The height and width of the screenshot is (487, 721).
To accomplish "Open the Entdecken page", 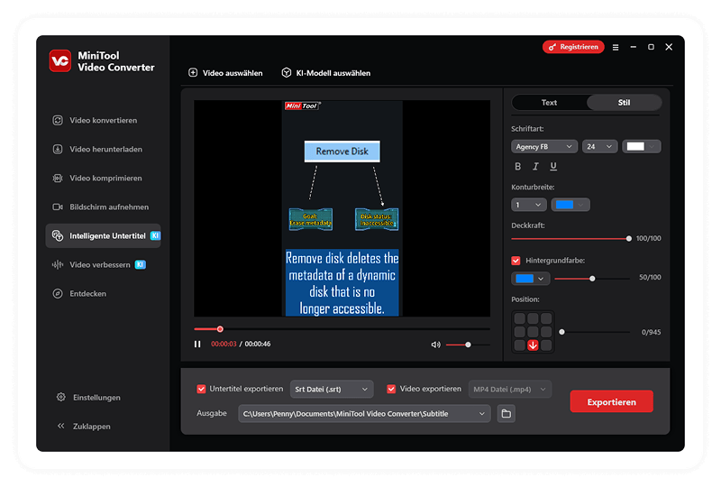I will click(79, 294).
